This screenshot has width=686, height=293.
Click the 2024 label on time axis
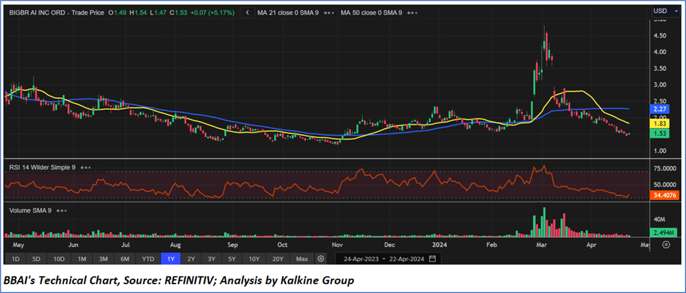click(439, 245)
